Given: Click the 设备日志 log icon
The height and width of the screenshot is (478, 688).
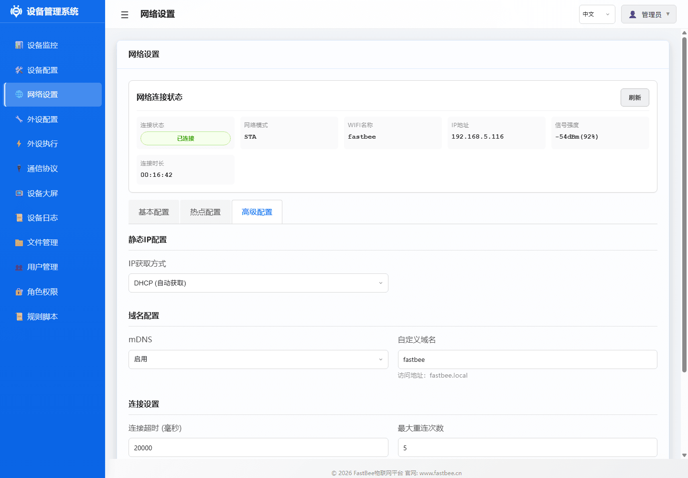Looking at the screenshot, I should (19, 217).
